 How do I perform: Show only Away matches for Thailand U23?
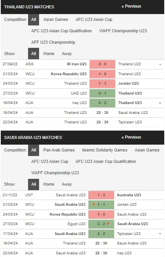click(67, 54)
